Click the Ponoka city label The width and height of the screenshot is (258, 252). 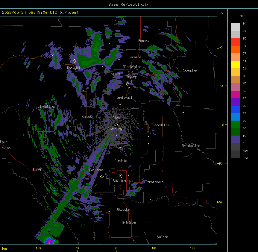coord(144,41)
